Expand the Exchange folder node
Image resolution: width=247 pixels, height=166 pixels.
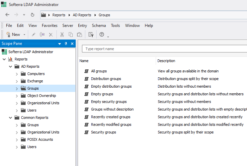tap(17, 81)
